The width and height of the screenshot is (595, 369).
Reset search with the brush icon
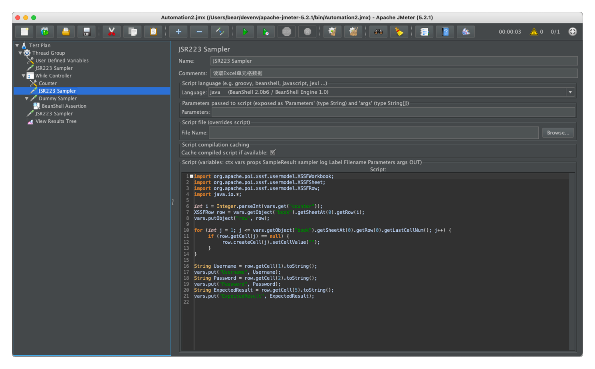click(x=399, y=32)
